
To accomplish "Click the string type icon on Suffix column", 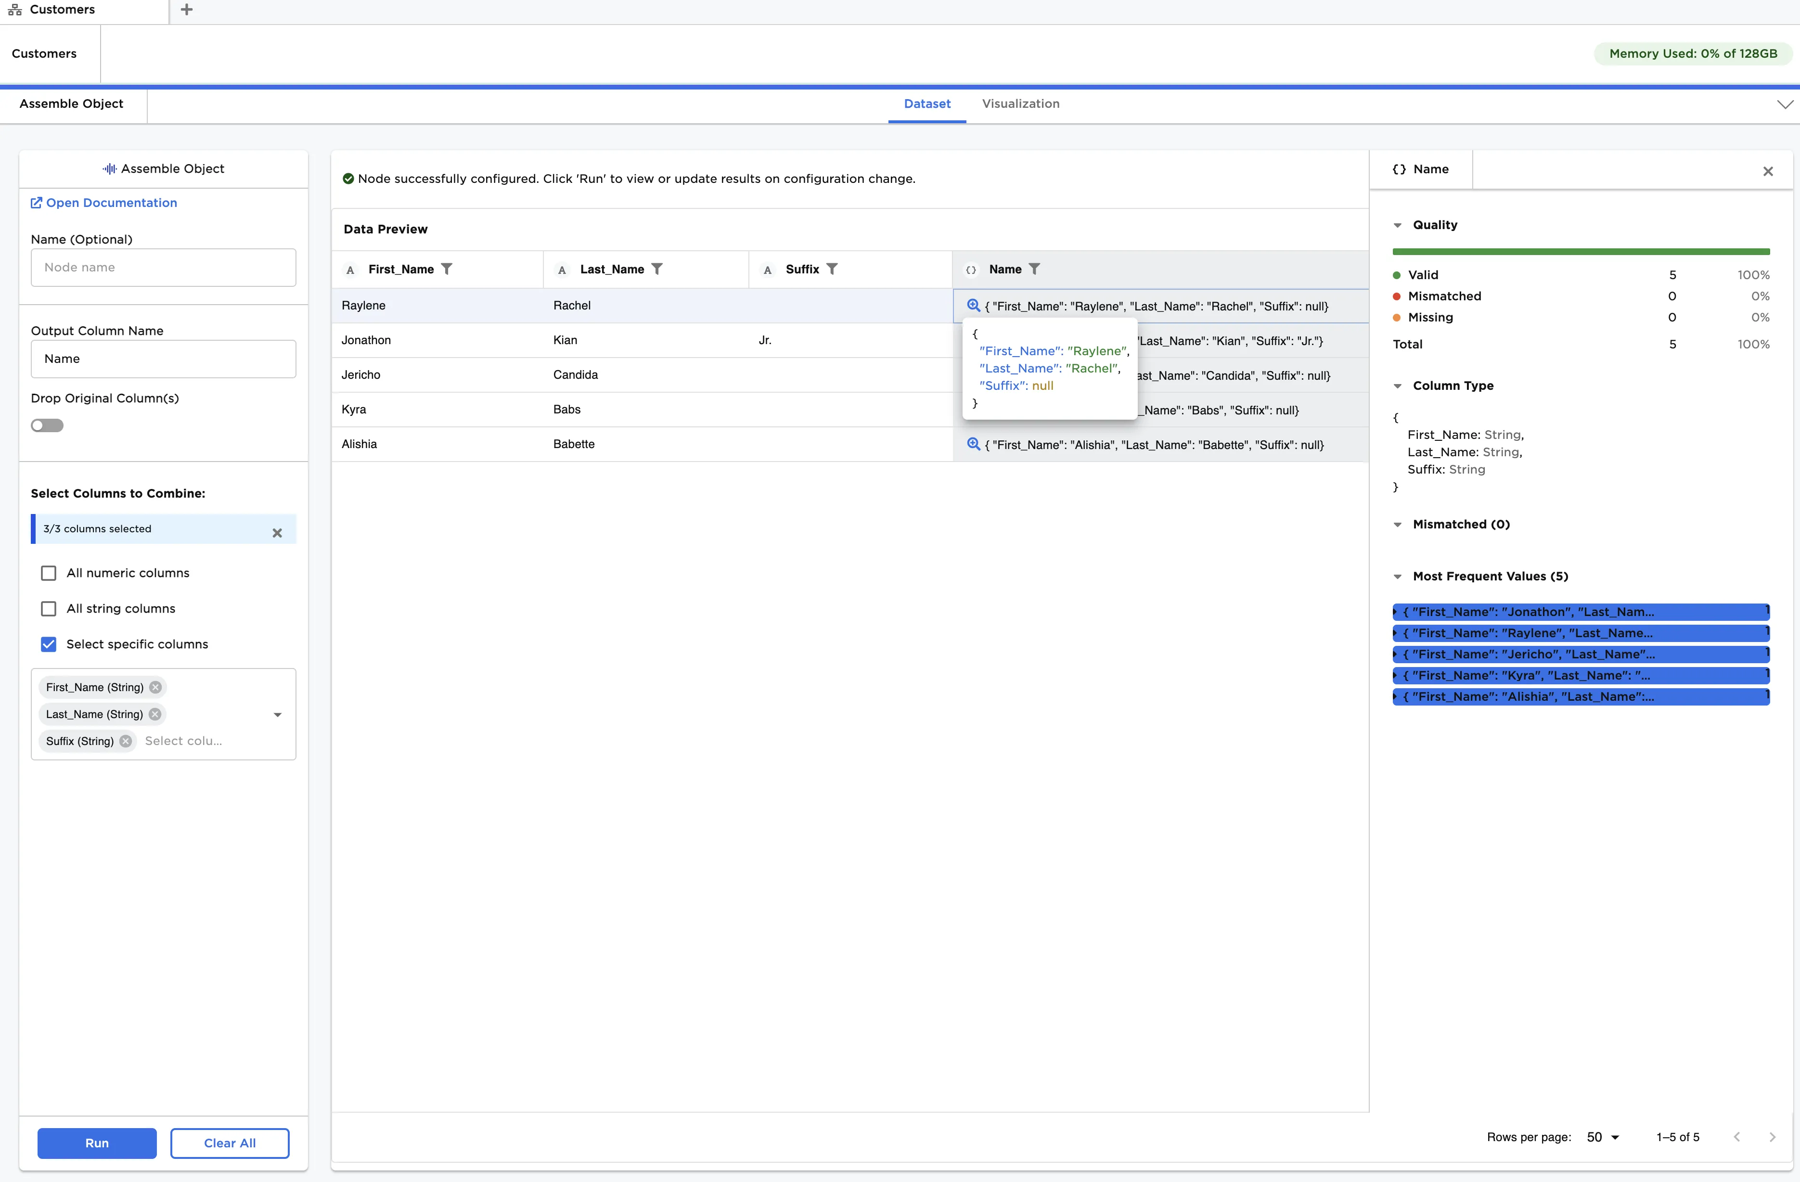I will (767, 269).
